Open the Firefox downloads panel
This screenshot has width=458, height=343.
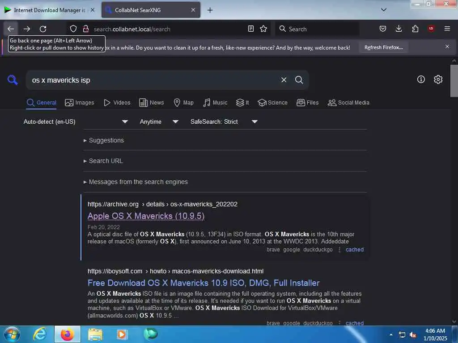[x=399, y=29]
